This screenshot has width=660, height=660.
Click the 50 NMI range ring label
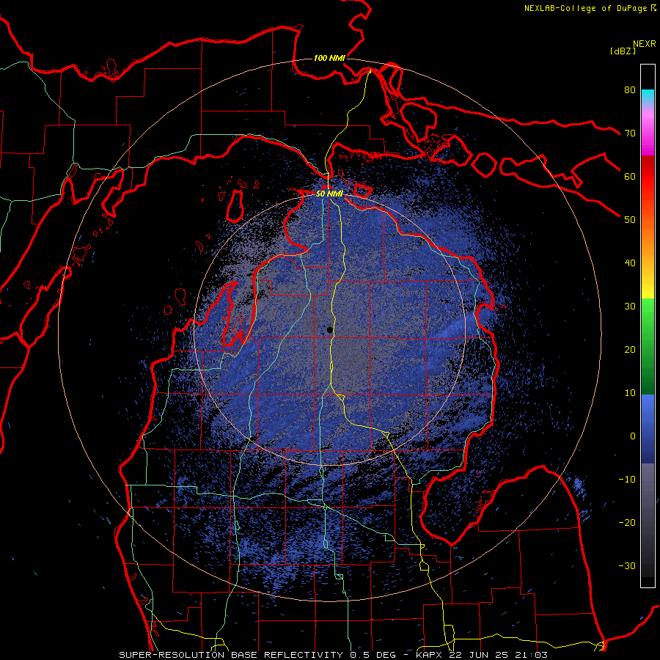pyautogui.click(x=329, y=194)
